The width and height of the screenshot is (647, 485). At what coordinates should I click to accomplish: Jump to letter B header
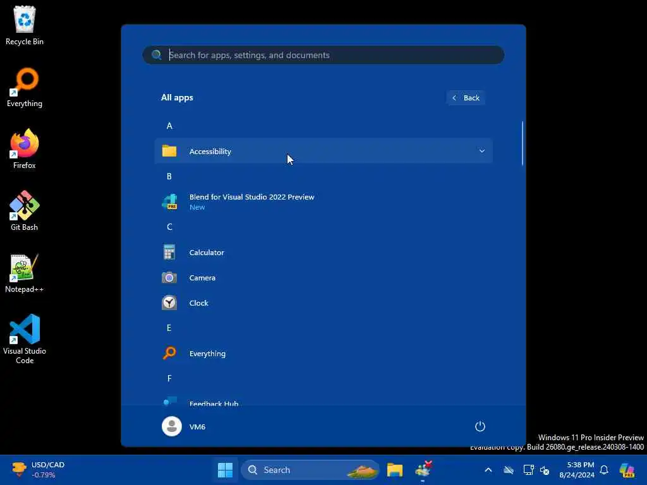(169, 177)
